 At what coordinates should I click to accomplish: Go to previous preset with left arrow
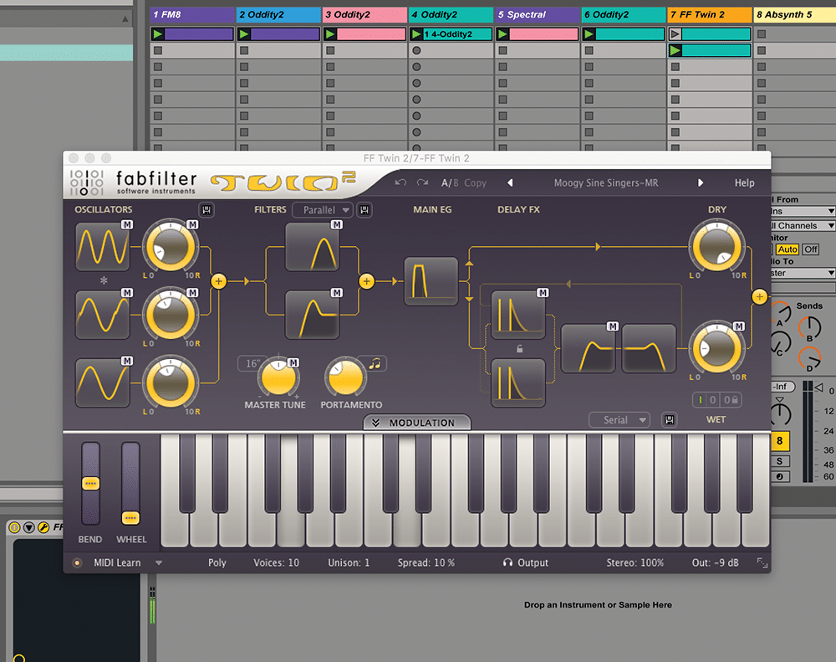click(x=510, y=183)
